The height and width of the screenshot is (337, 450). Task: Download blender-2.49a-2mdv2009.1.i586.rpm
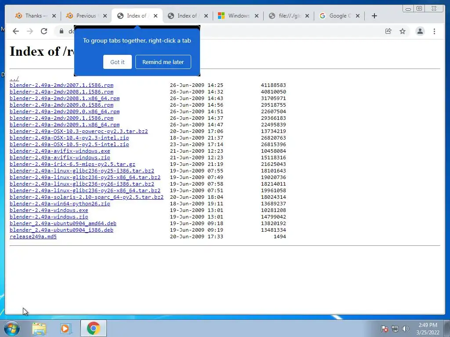point(62,118)
